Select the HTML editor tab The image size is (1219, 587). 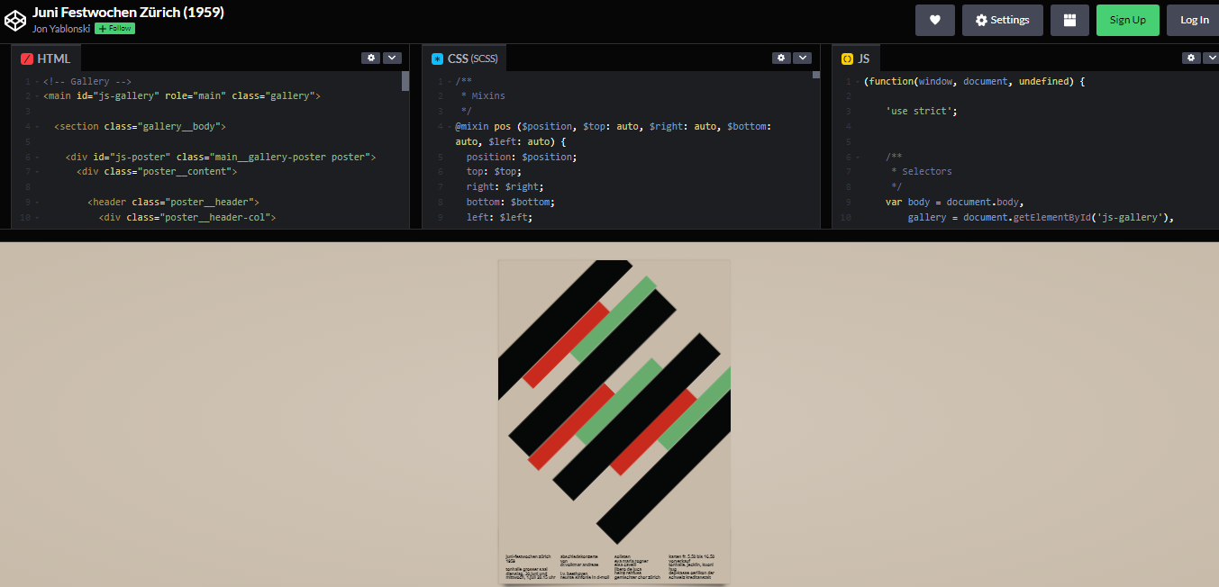click(x=46, y=59)
